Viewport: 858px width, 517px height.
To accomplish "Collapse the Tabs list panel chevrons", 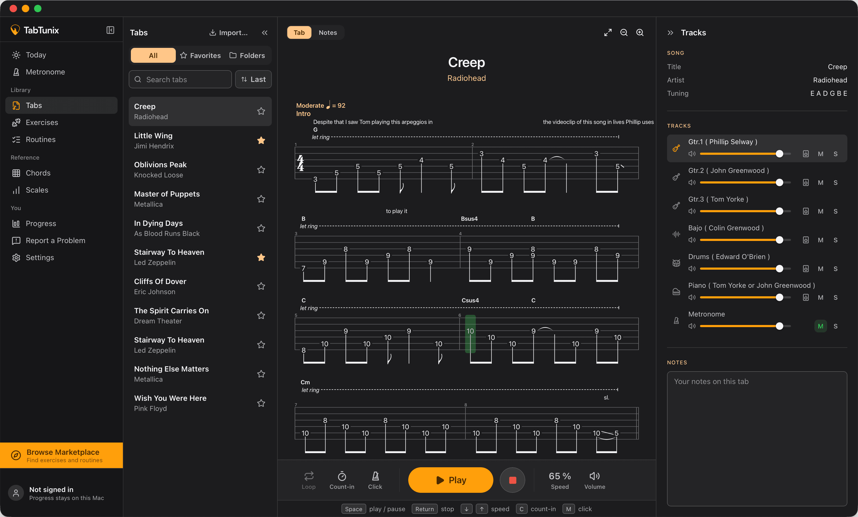I will [x=264, y=32].
